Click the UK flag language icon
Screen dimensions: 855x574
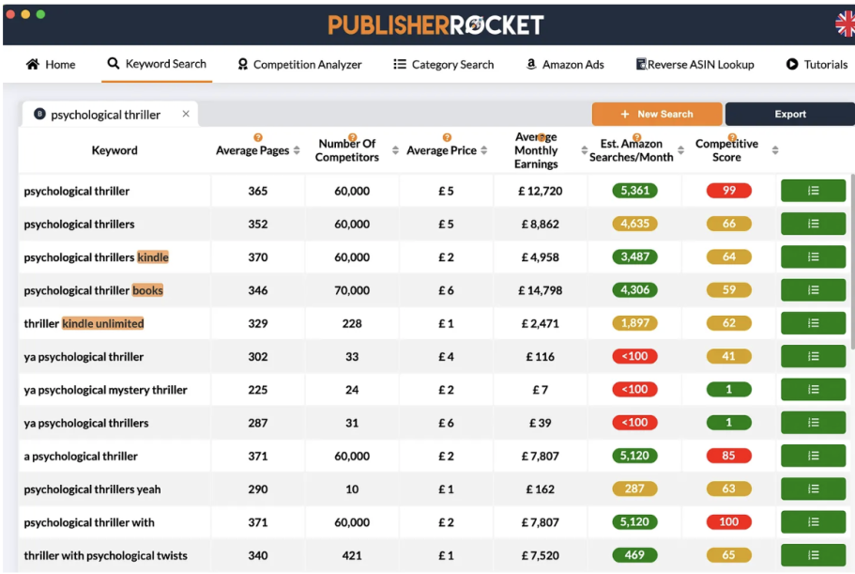(x=846, y=24)
